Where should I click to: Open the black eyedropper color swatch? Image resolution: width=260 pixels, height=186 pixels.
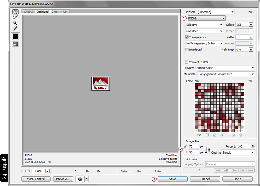15,37
